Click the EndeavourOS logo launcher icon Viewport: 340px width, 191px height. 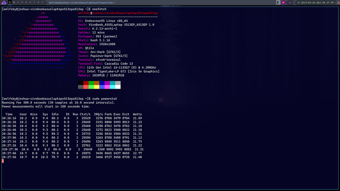pyautogui.click(x=4, y=2)
